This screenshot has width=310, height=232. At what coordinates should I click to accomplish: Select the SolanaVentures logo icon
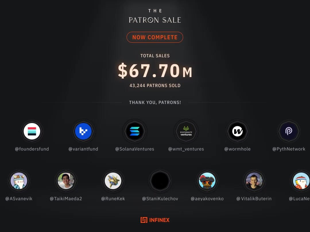(x=135, y=131)
